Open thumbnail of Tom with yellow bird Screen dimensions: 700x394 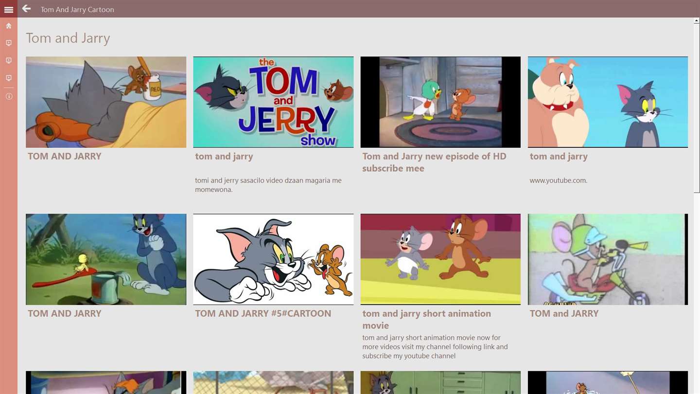[106, 259]
